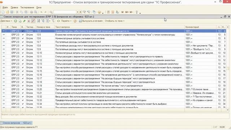
Task: Toggle the checkmark in row 13.20
Action: (x=23, y=89)
